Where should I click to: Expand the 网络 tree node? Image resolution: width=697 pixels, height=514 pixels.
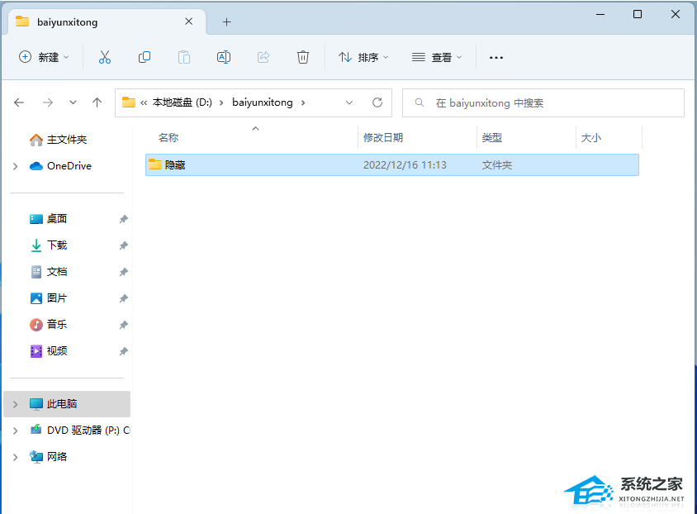(16, 457)
